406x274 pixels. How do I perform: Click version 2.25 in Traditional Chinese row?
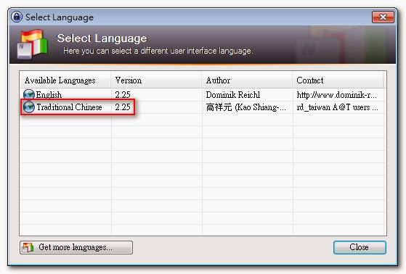point(123,107)
